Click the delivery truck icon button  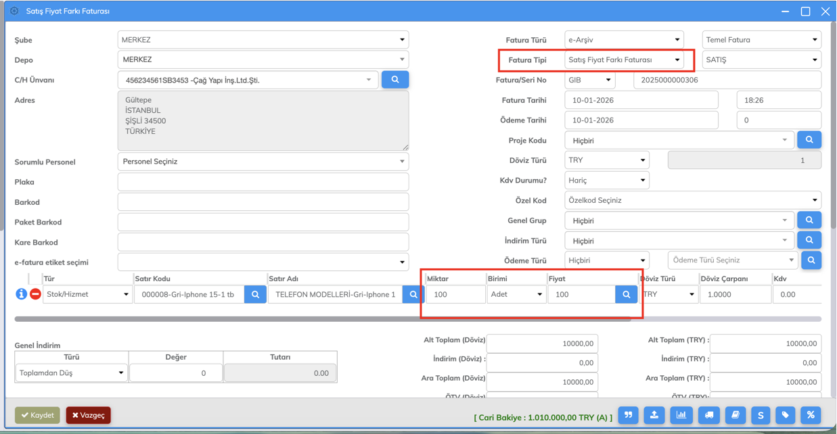(708, 415)
